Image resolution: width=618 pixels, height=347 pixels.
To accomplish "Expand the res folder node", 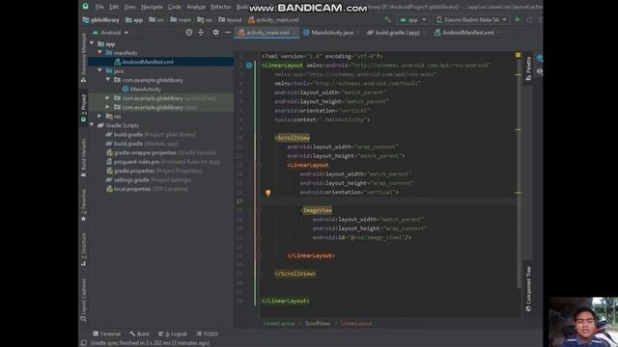I will (x=99, y=116).
